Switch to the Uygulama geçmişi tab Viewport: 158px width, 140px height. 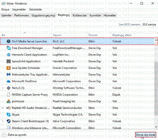click(x=43, y=15)
